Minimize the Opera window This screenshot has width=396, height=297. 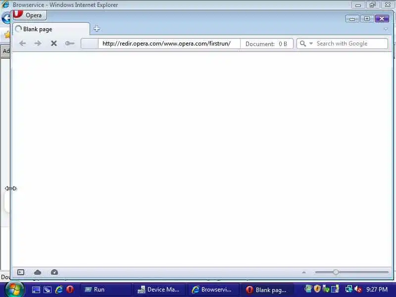click(x=352, y=19)
